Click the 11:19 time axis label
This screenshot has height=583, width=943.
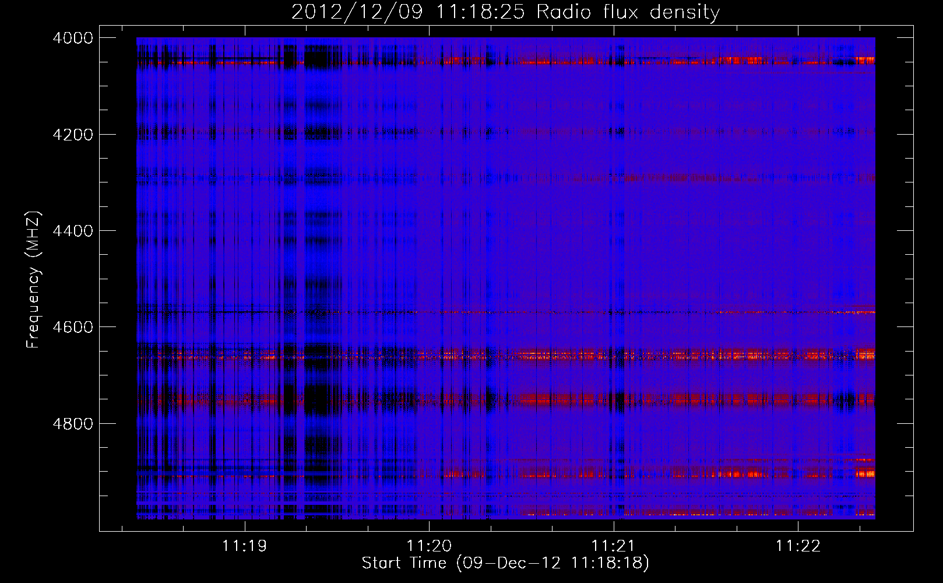click(x=245, y=546)
